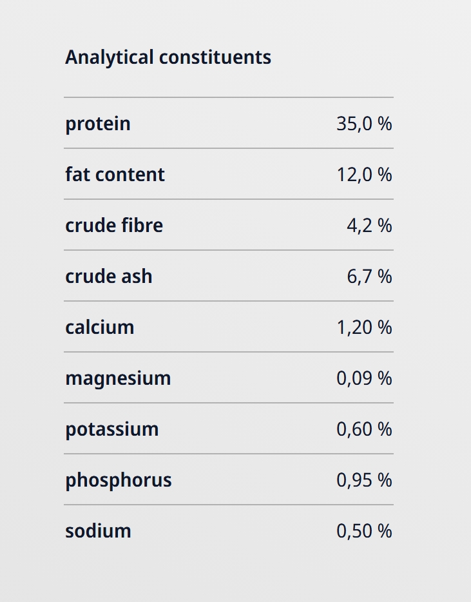Viewport: 471px width, 602px height.
Task: Select the fat content label
Action: pos(115,174)
